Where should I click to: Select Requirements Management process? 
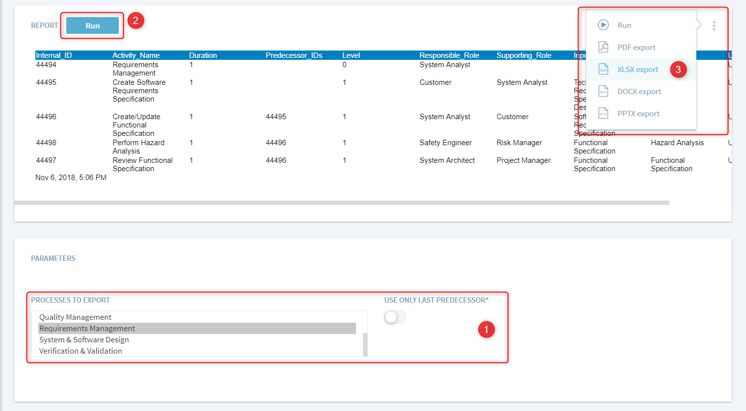87,329
